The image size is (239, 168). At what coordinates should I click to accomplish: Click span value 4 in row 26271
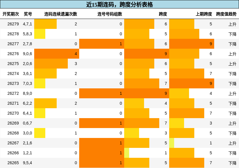coord(166,103)
